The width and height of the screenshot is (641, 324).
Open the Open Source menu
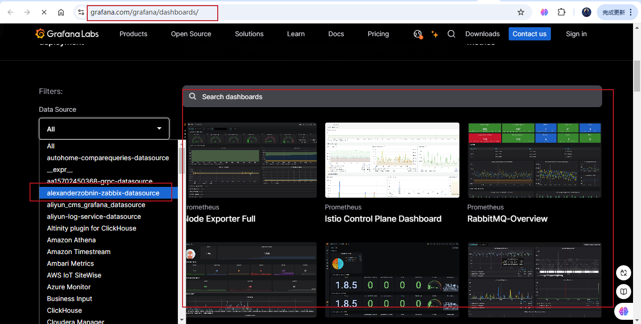[191, 34]
